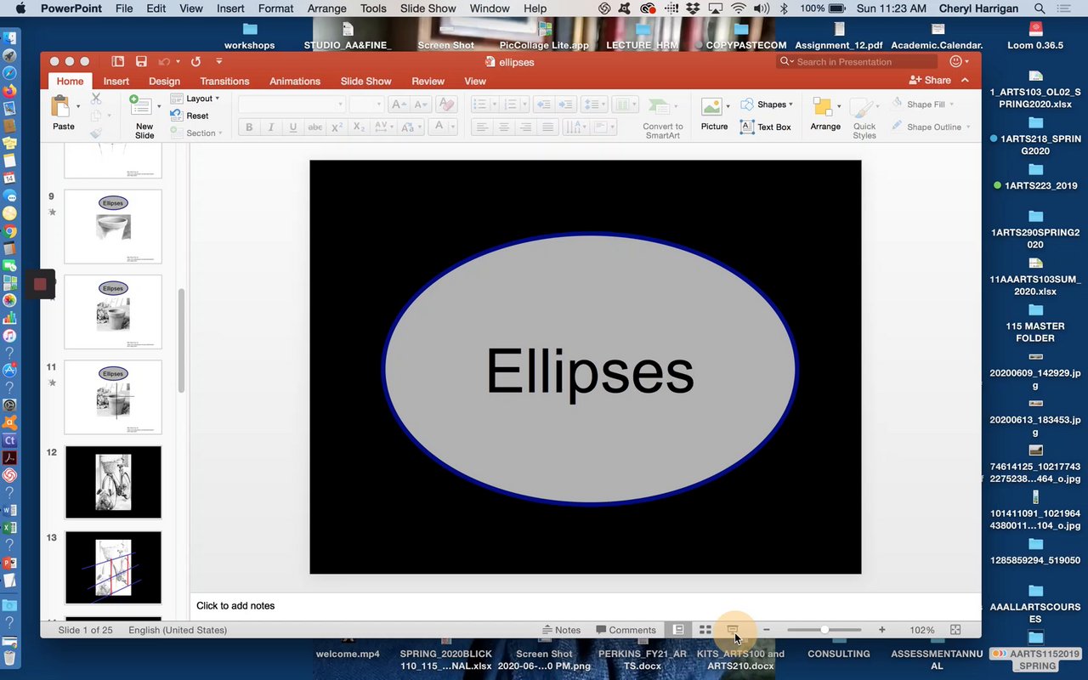The image size is (1088, 680).
Task: Decrease font size with the small A button
Action: point(420,105)
